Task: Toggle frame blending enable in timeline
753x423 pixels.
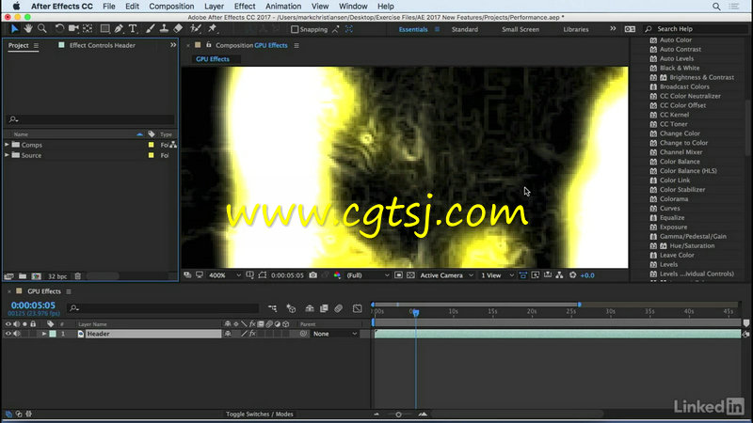Action: coord(324,308)
